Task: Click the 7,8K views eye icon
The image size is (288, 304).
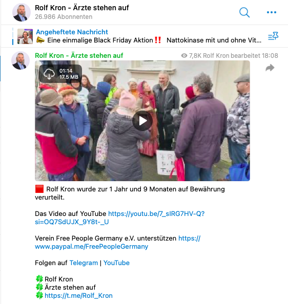Action: click(x=184, y=56)
